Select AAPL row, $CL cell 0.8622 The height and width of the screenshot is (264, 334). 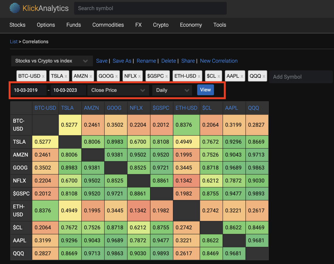(211, 240)
